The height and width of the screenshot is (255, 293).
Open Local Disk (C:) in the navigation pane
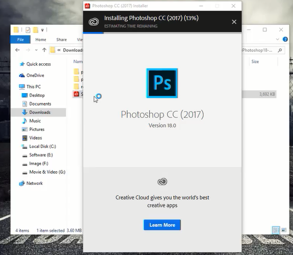pos(39,146)
